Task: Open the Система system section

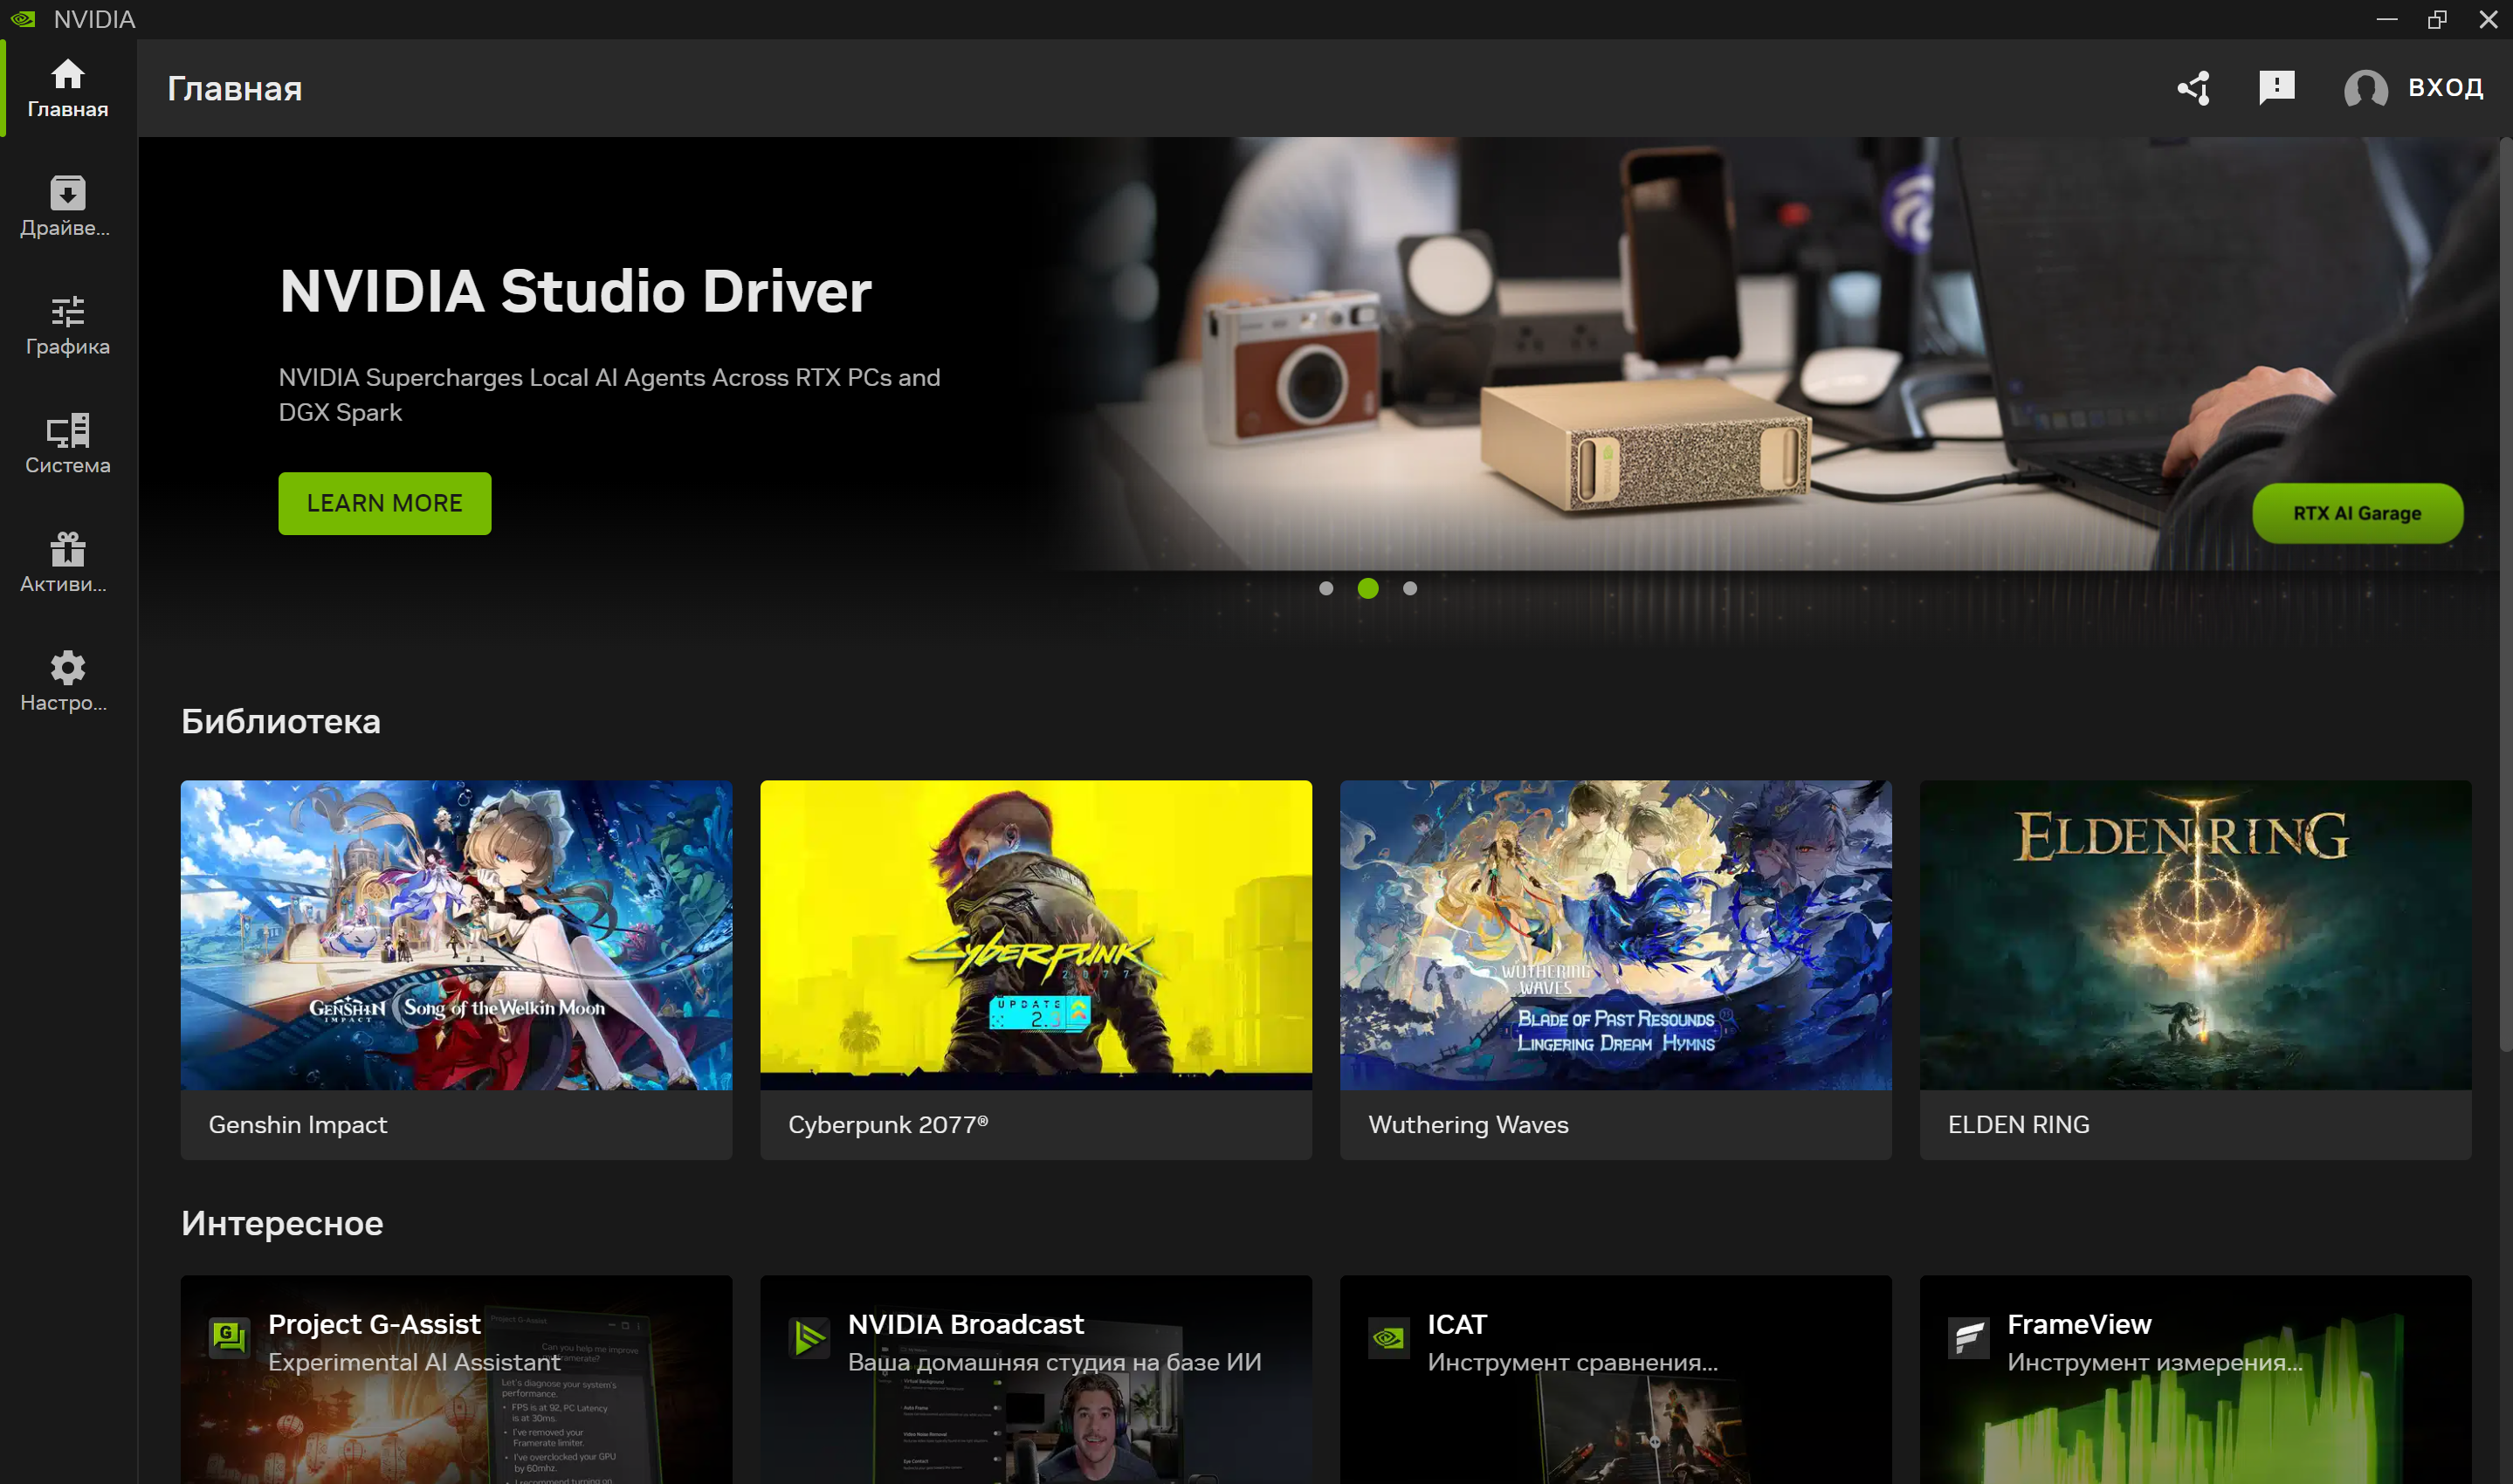Action: [x=68, y=445]
